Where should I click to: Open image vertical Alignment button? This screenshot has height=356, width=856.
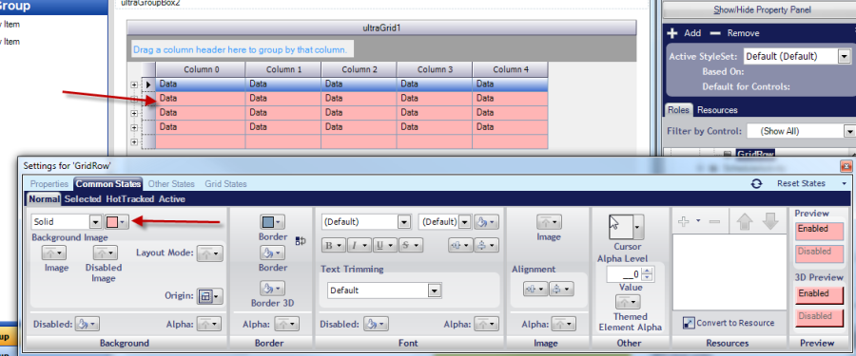tap(561, 289)
